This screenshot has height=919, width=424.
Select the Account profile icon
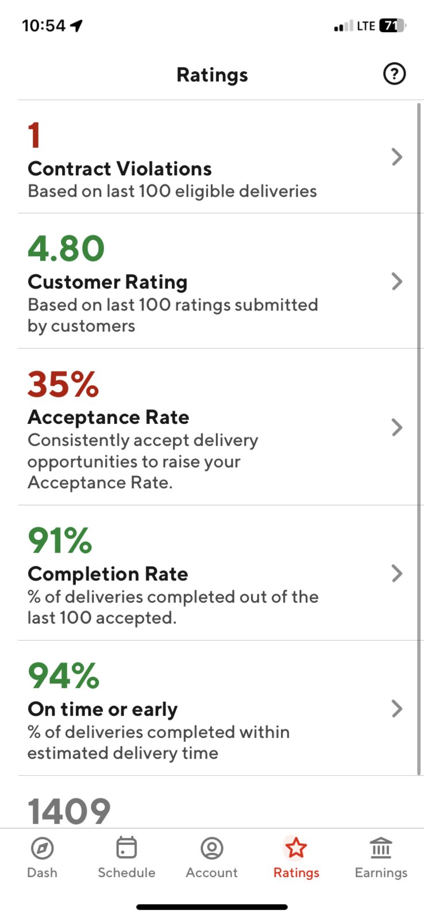click(211, 848)
